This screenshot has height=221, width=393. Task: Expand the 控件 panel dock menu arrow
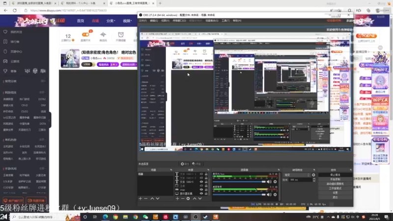pyautogui.click(x=351, y=170)
